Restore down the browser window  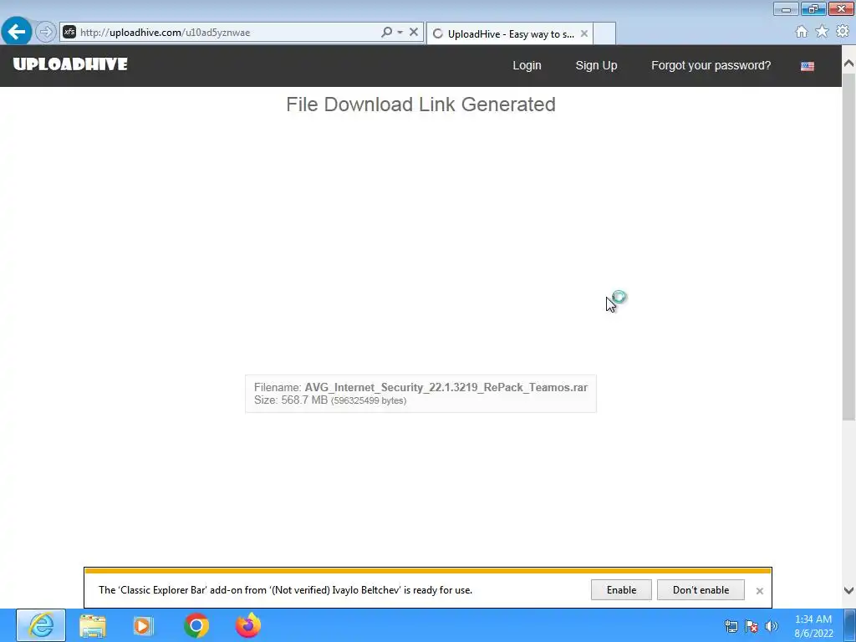point(813,8)
